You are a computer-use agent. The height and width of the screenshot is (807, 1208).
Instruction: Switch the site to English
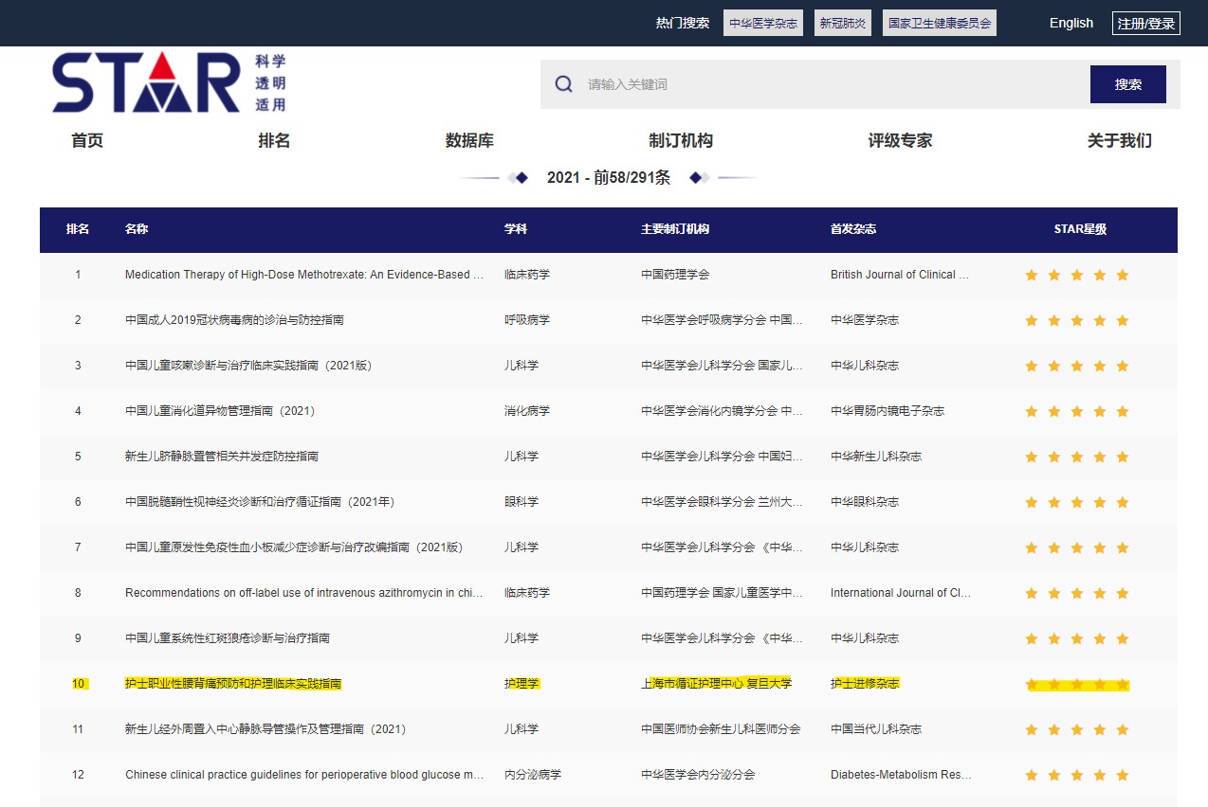tap(1071, 23)
